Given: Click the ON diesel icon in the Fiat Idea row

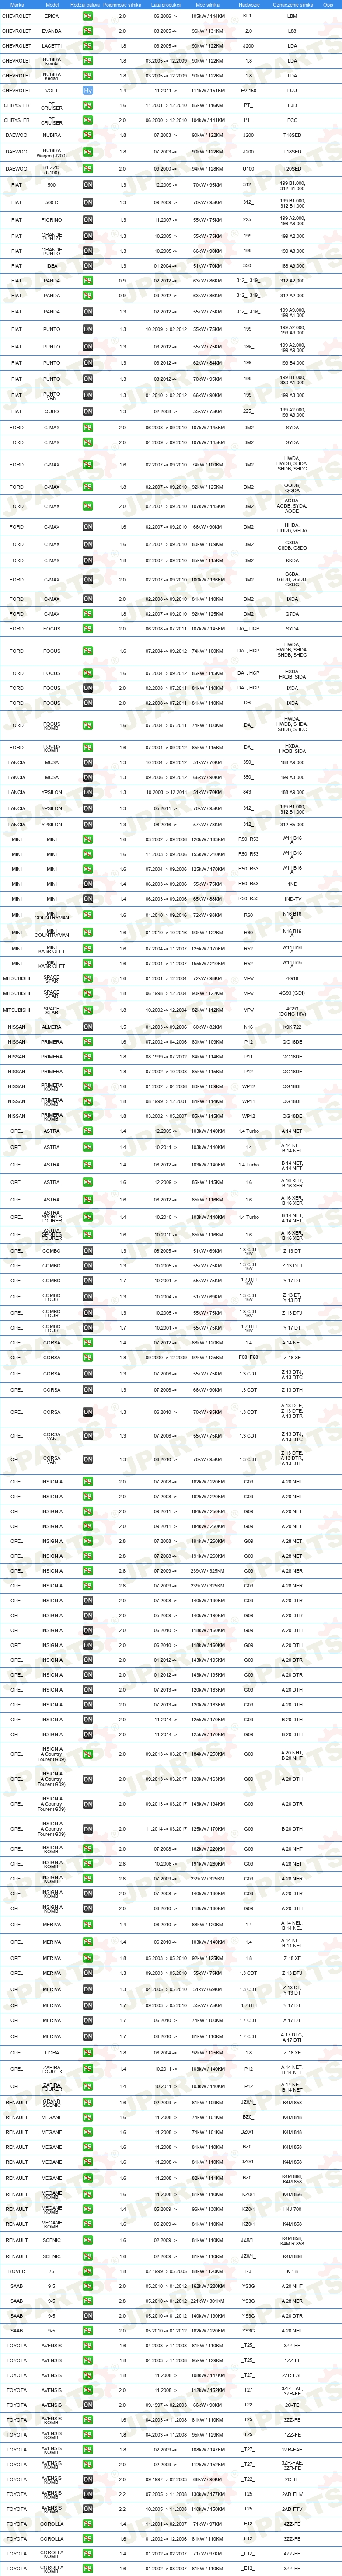Looking at the screenshot, I should coord(88,266).
